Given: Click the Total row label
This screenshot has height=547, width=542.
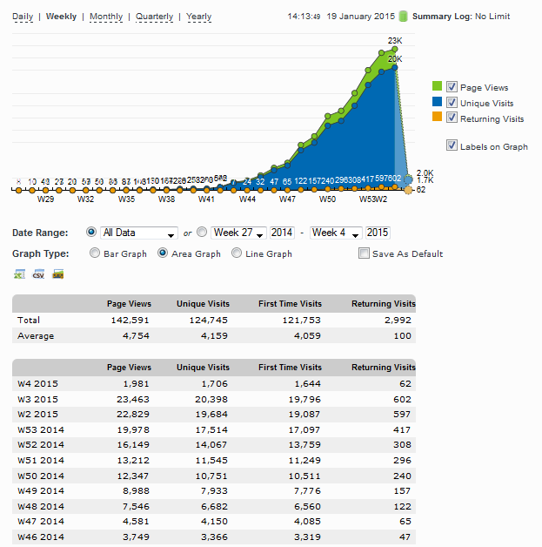Looking at the screenshot, I should tap(29, 321).
